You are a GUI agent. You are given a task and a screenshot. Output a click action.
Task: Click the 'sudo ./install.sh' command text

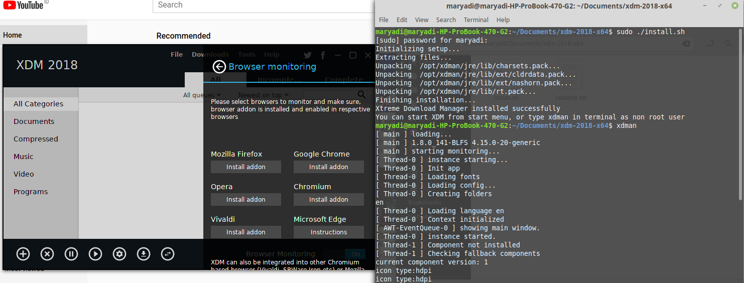point(651,32)
